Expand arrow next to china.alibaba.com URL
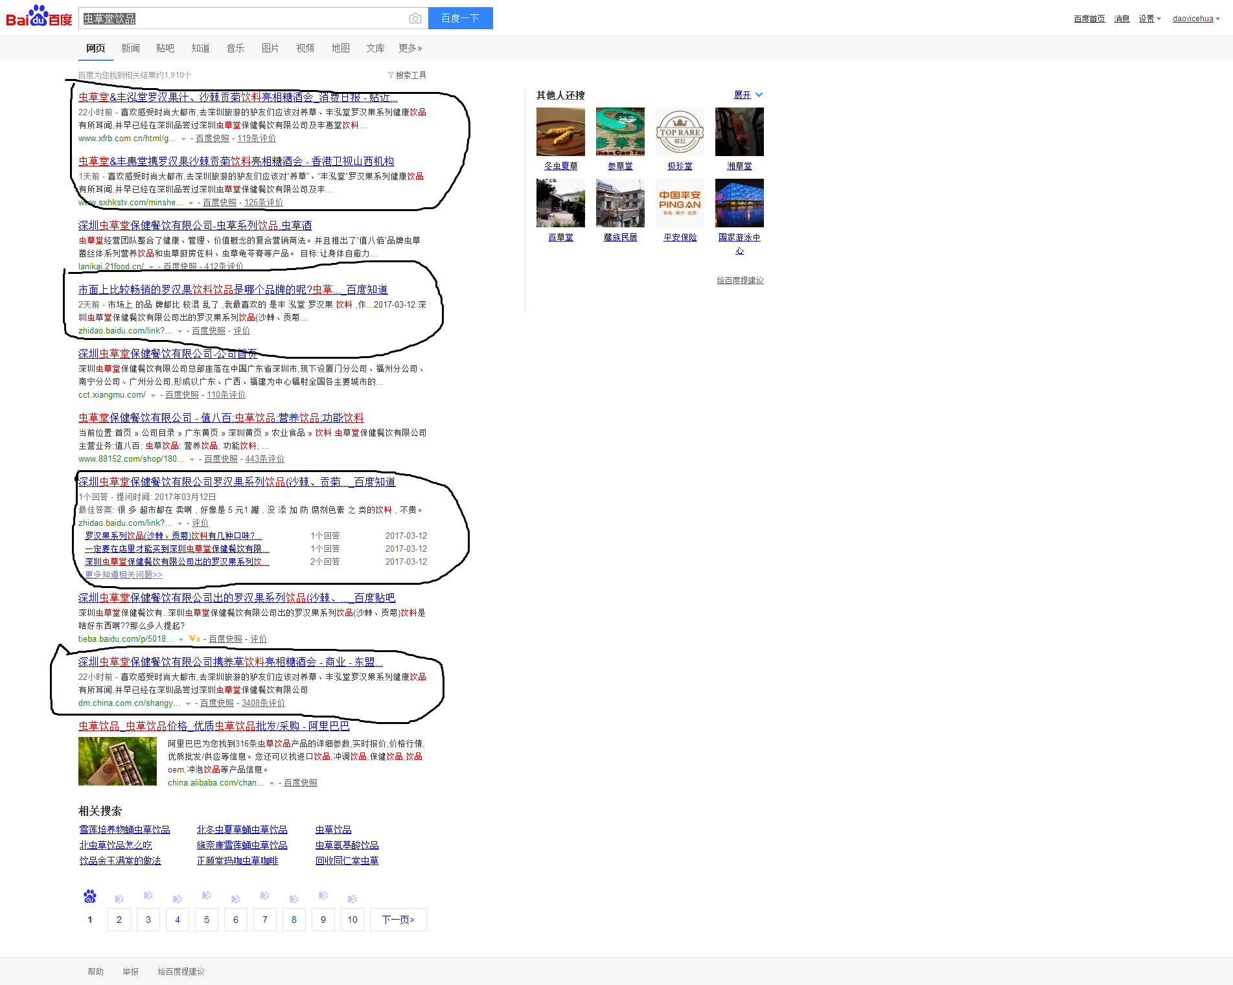 click(x=271, y=783)
